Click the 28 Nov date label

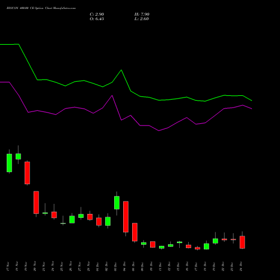pos(88,267)
